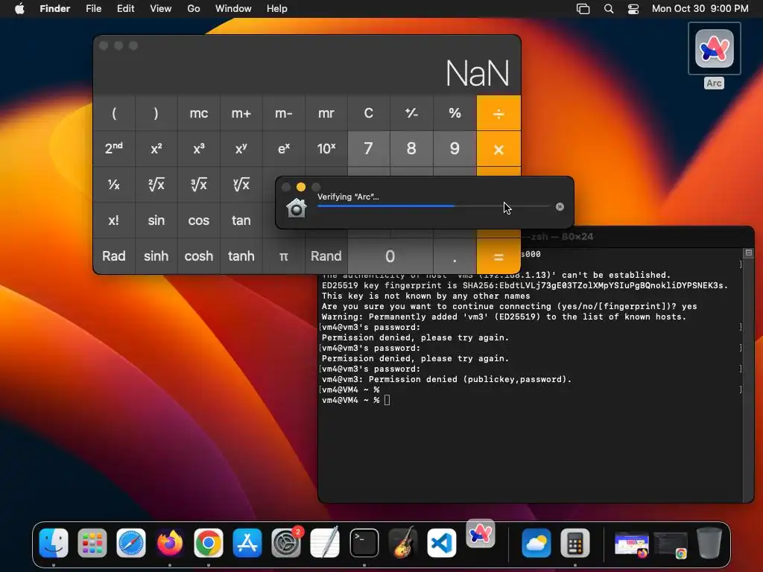Image resolution: width=763 pixels, height=572 pixels.
Task: Click the 7 key in Calculator
Action: click(x=369, y=149)
